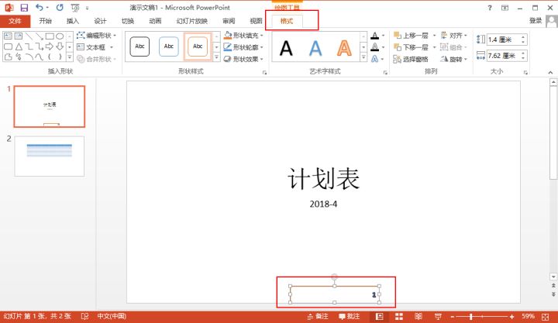Choose the isosceles triangle shape
The height and width of the screenshot is (323, 558).
tap(19, 46)
